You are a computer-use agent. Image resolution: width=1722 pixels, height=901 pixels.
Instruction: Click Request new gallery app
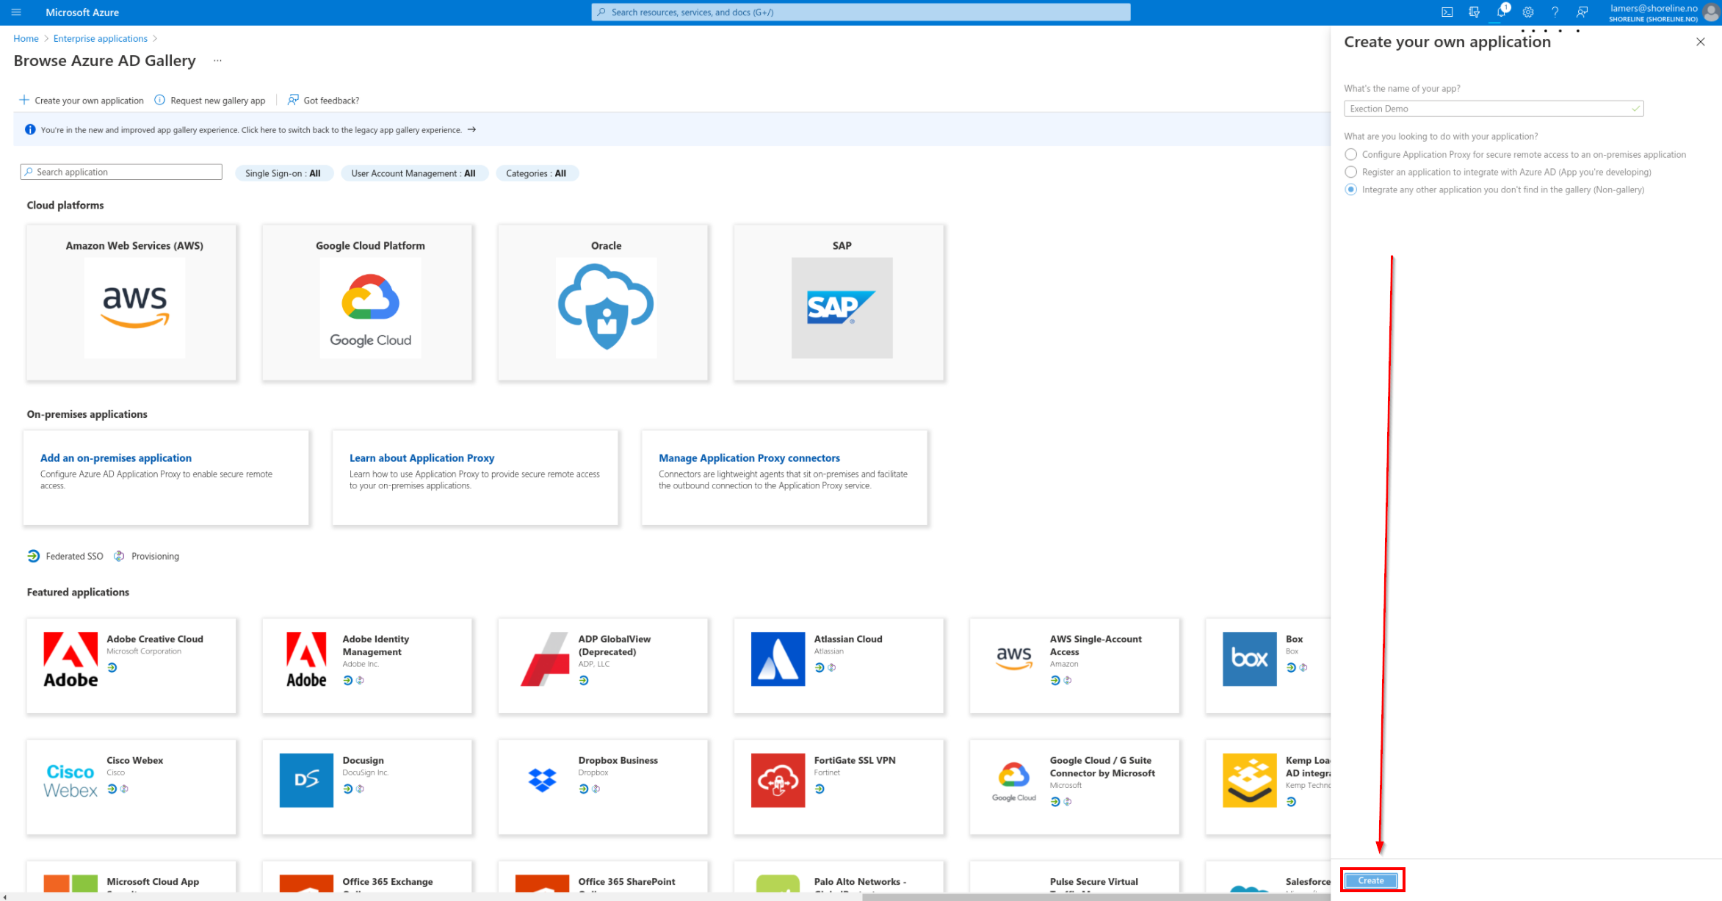point(210,101)
